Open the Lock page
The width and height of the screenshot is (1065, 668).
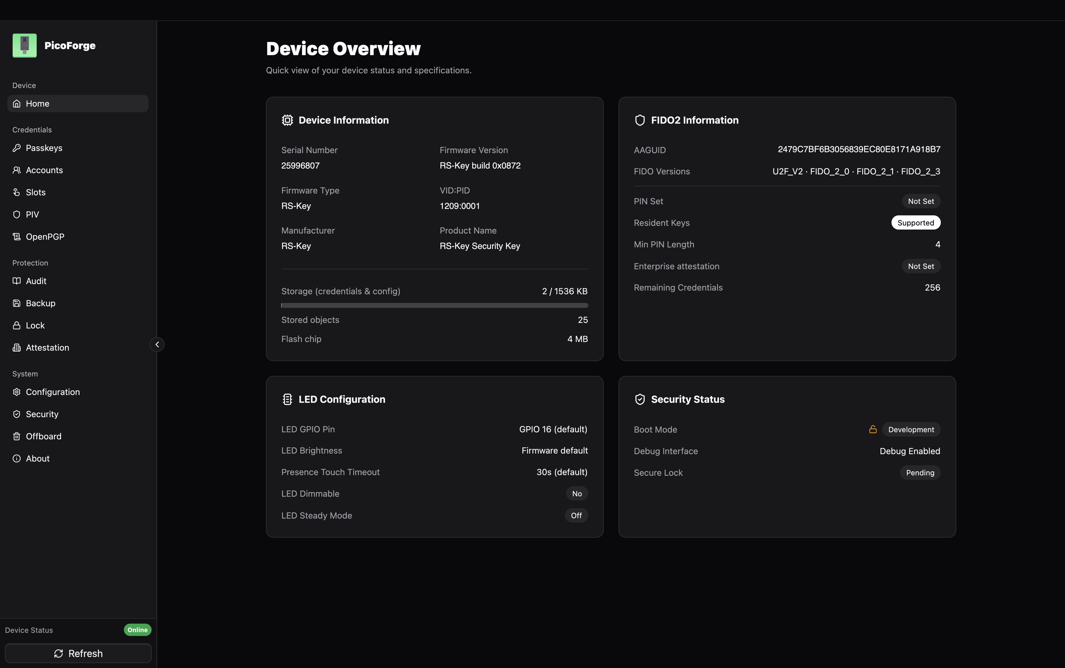[x=78, y=325]
